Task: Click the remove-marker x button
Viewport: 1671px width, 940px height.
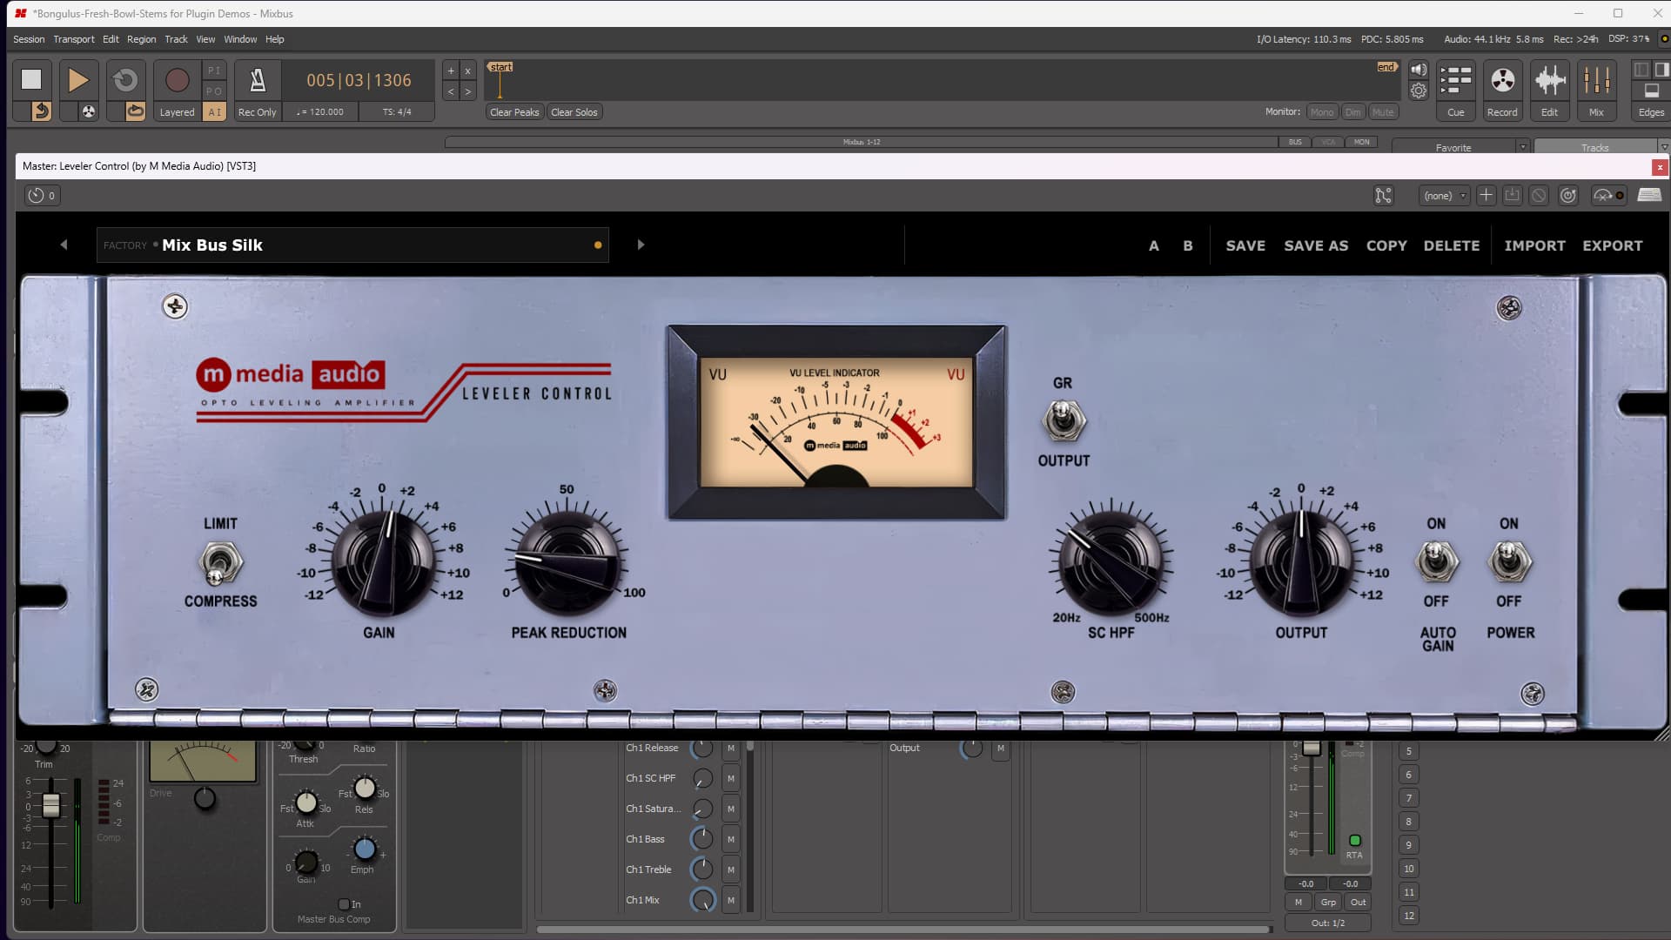Action: click(x=467, y=71)
